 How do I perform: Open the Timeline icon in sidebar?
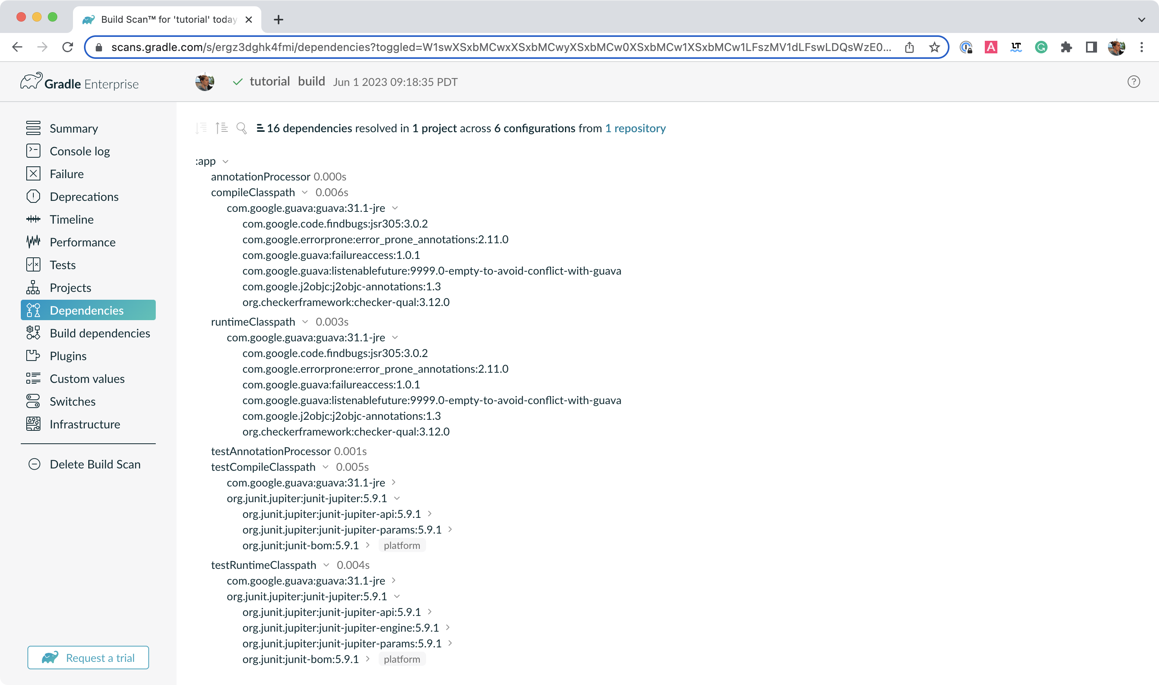pyautogui.click(x=33, y=219)
